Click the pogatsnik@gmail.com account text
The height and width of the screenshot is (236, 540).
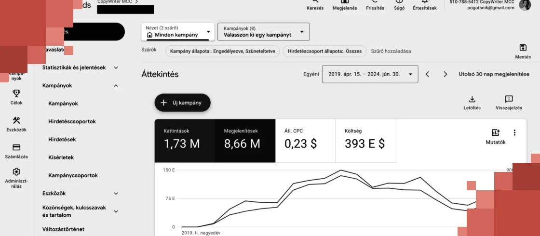point(491,8)
